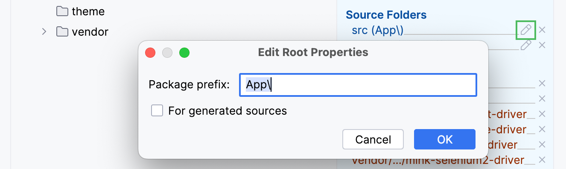The image size is (566, 169).
Task: Click the vendor/.../mink-selenium2-driver path text
Action: [438, 161]
